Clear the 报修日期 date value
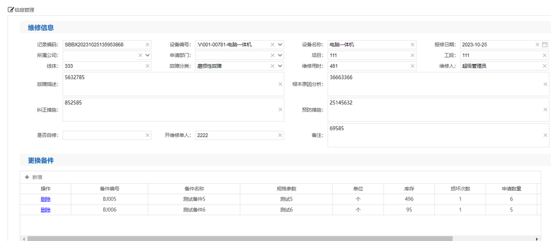 click(x=537, y=45)
